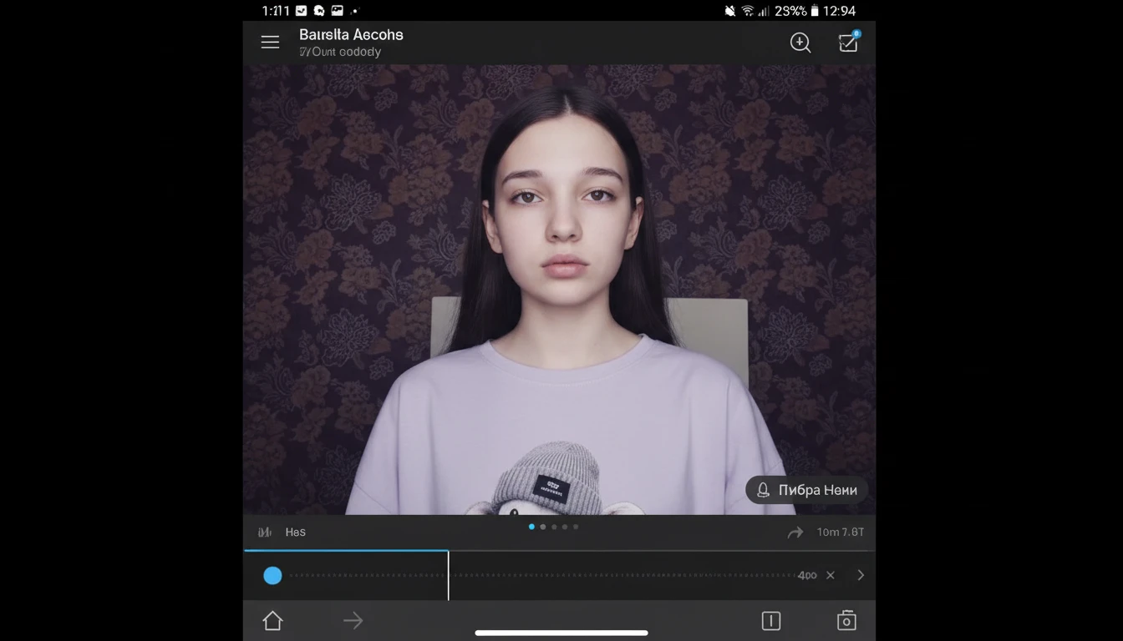Tap the audio waveform icon beside Hes
The height and width of the screenshot is (641, 1123).
point(265,532)
